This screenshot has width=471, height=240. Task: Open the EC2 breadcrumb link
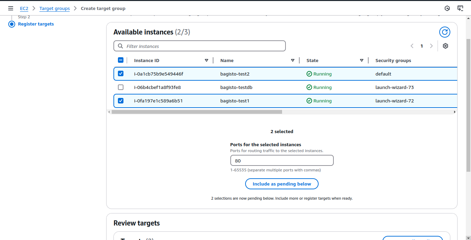click(24, 8)
